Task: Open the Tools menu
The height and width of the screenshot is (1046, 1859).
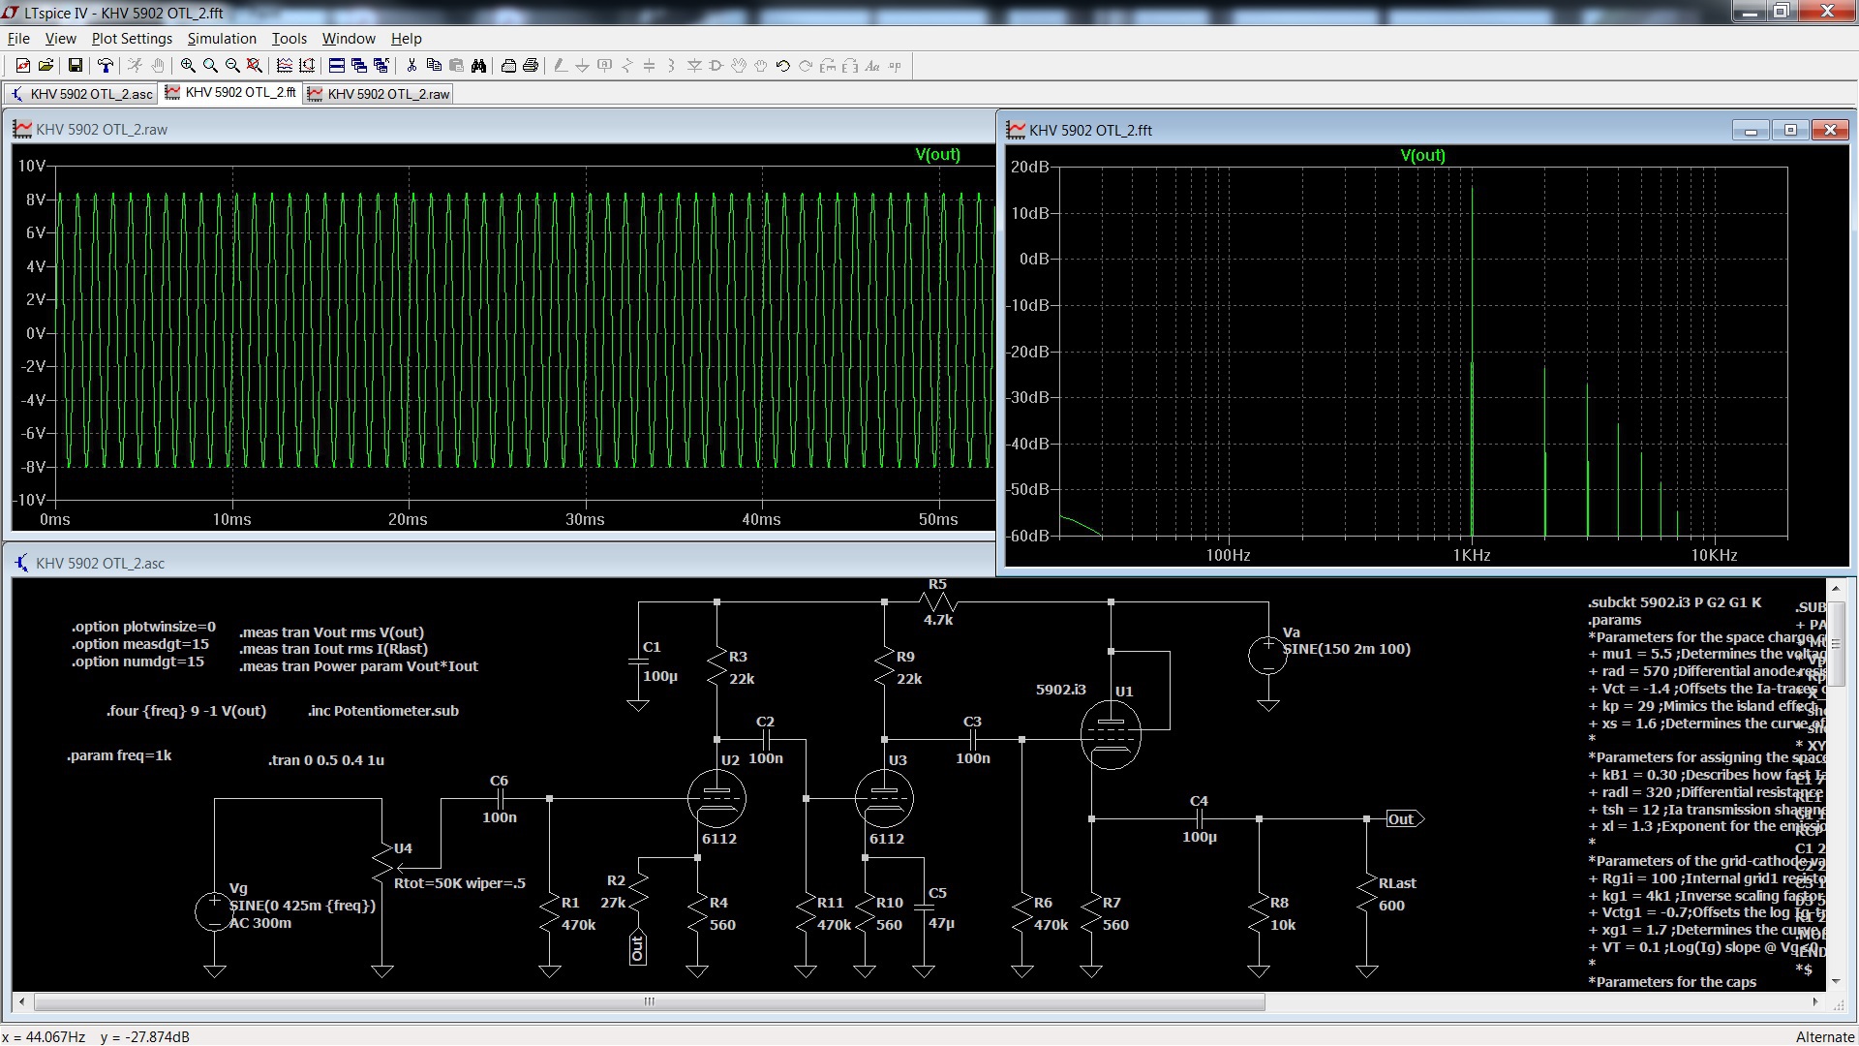Action: pos(289,39)
